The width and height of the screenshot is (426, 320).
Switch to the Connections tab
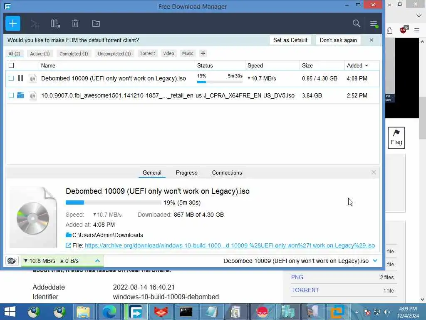227,172
